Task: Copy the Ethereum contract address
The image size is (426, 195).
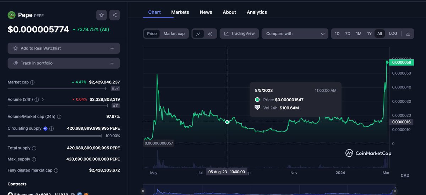Action: (73, 194)
